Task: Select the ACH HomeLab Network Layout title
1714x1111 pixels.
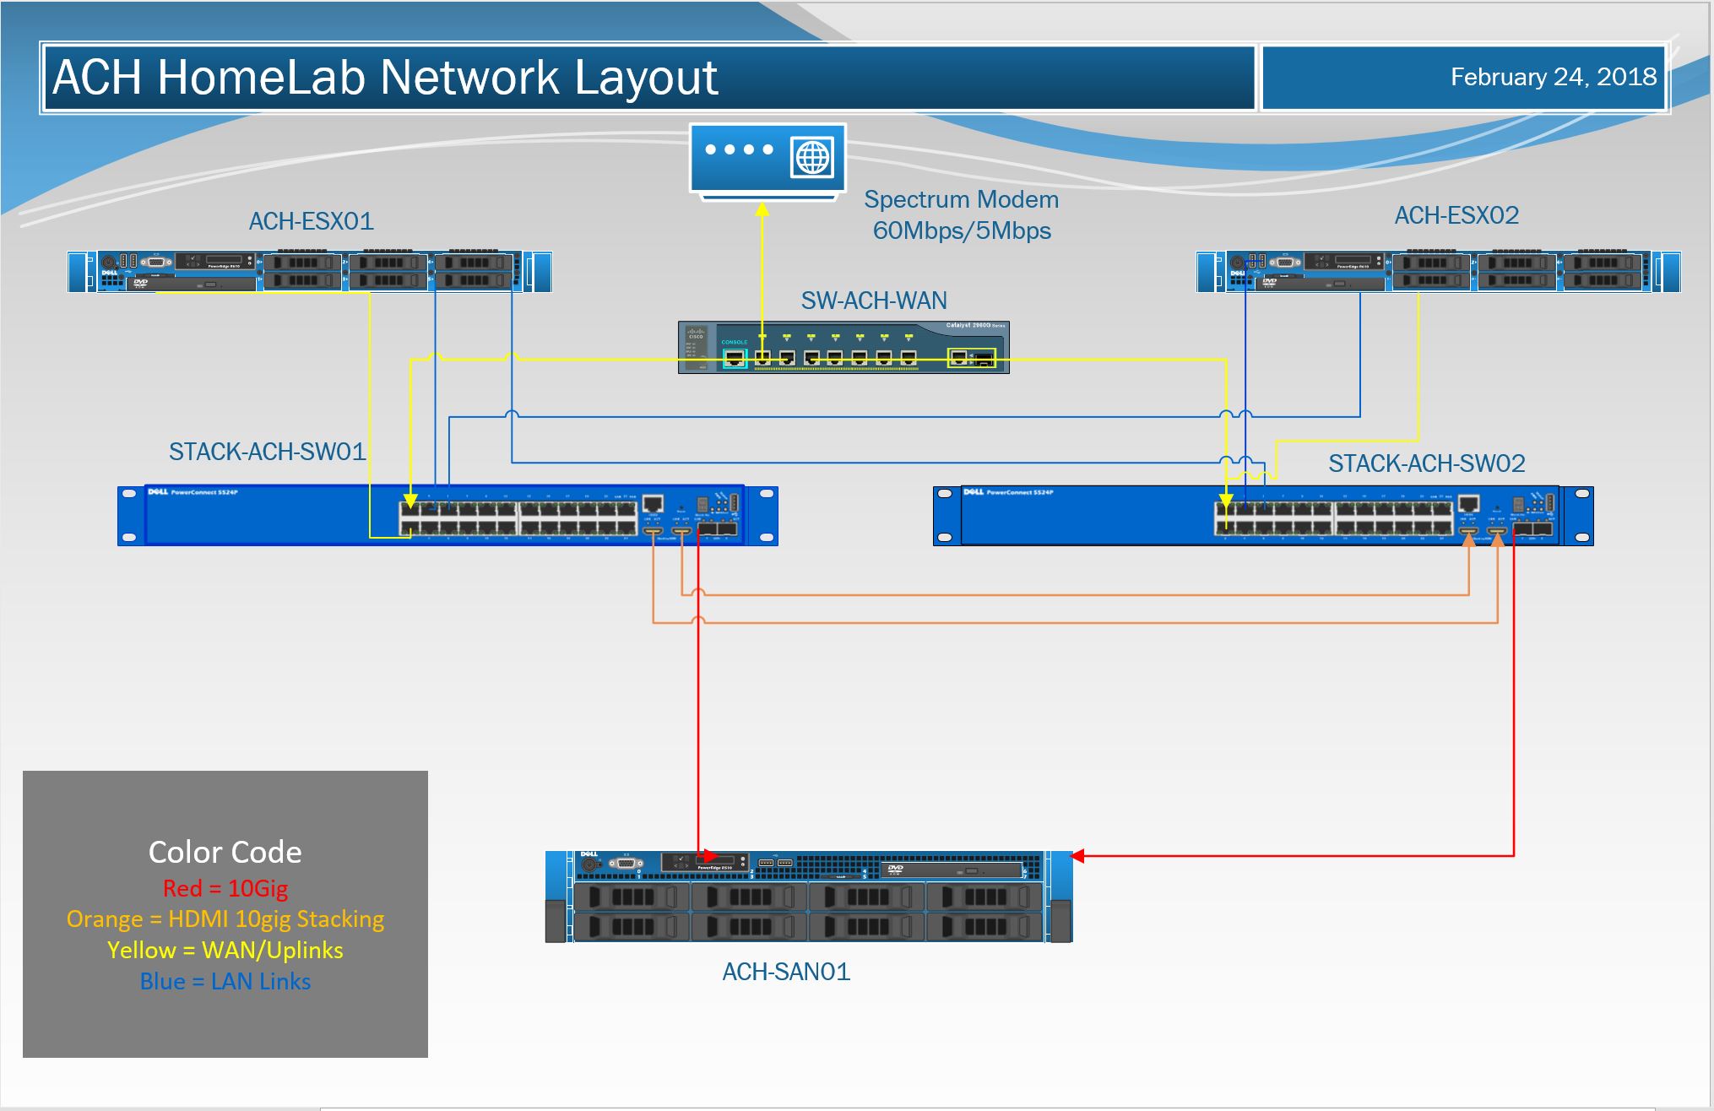Action: click(384, 79)
